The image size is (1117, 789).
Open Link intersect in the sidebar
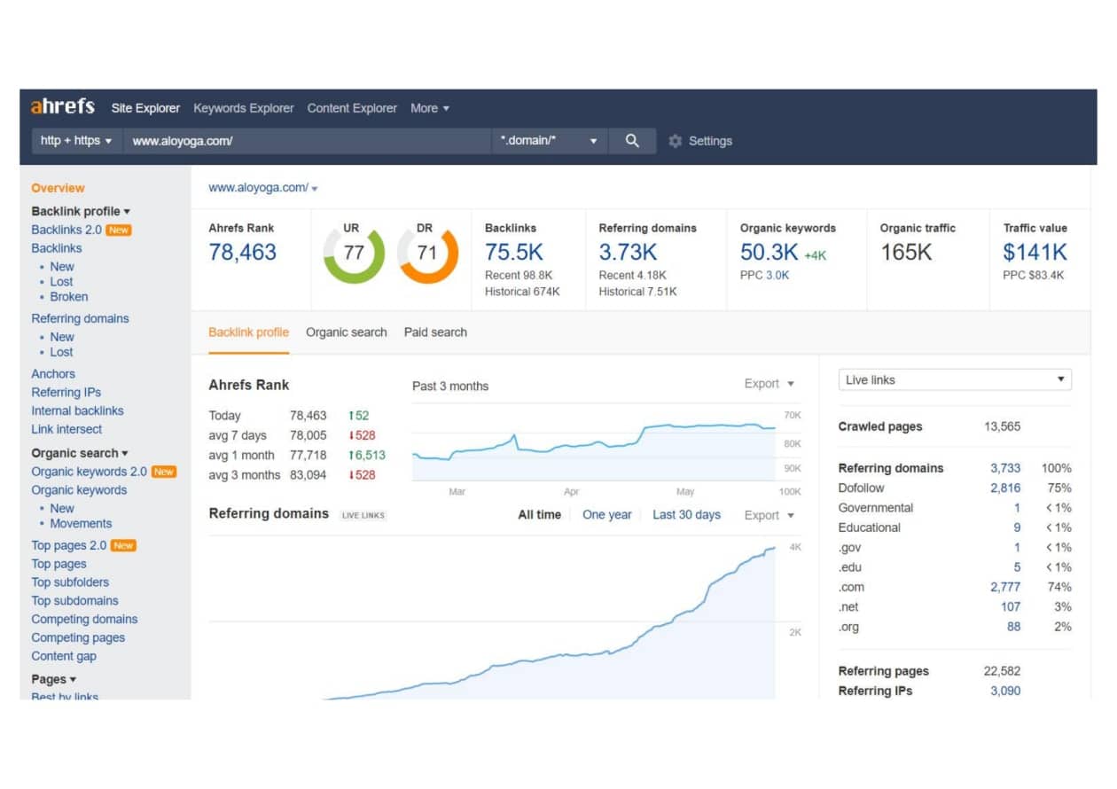click(x=66, y=429)
